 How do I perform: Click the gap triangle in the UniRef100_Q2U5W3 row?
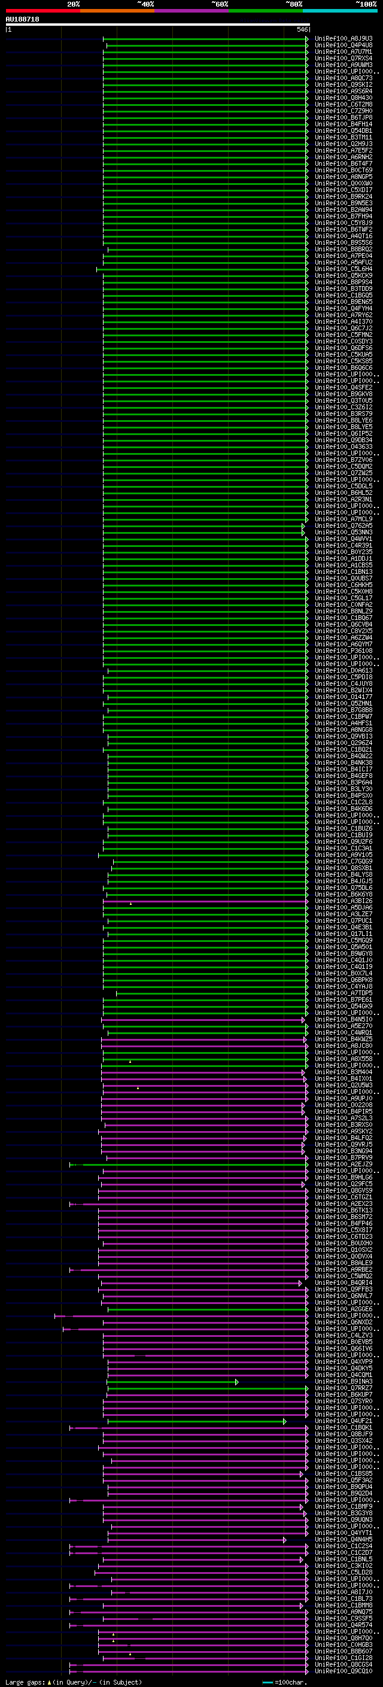coord(138,1087)
